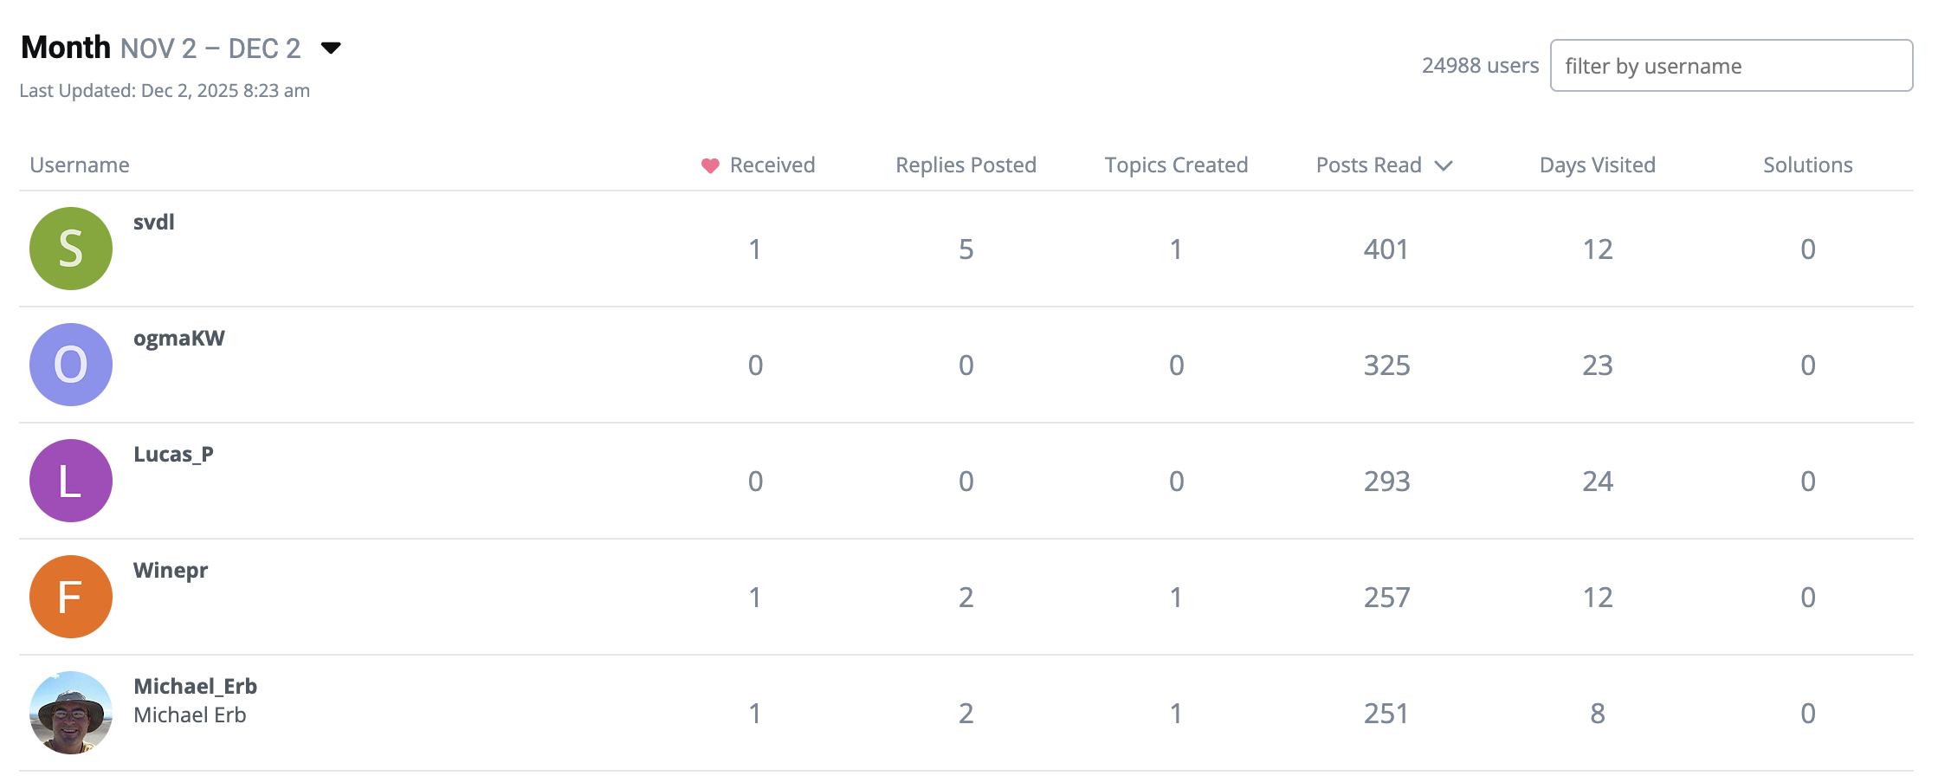Open ogmaKW username link
This screenshot has height=776, width=1938.
[178, 339]
